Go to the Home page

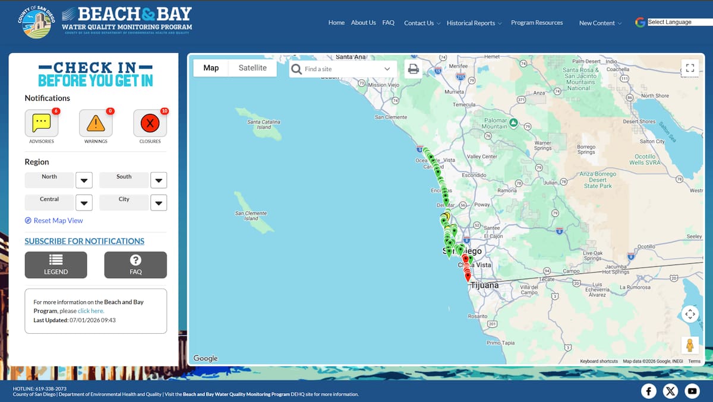tap(336, 23)
